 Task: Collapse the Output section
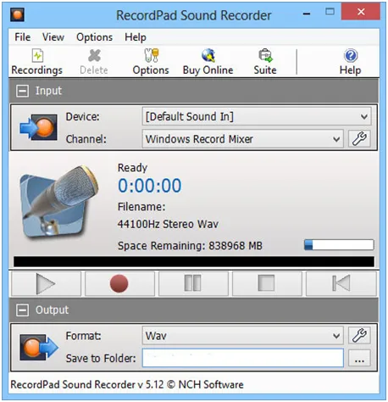coord(22,310)
